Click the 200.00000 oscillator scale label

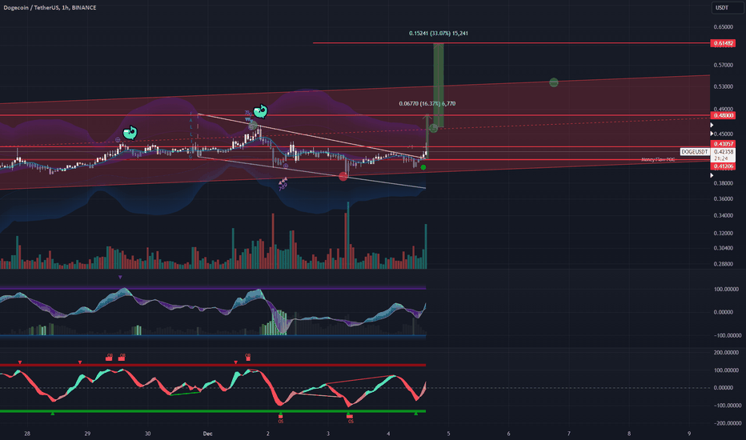click(727, 353)
